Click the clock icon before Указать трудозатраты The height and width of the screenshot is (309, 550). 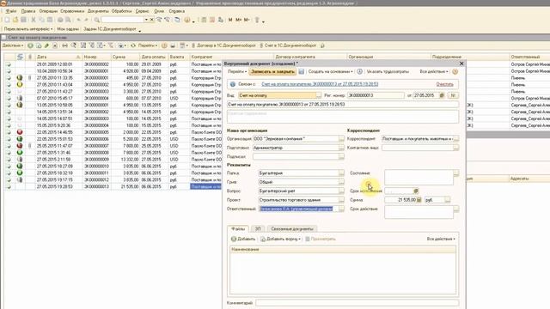point(359,71)
